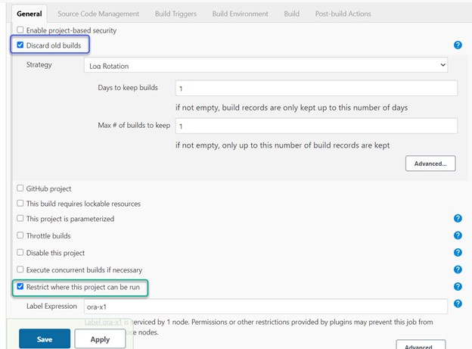Click help icon for project is parameterized
Viewport: 472px width, 349px height.
[458, 219]
